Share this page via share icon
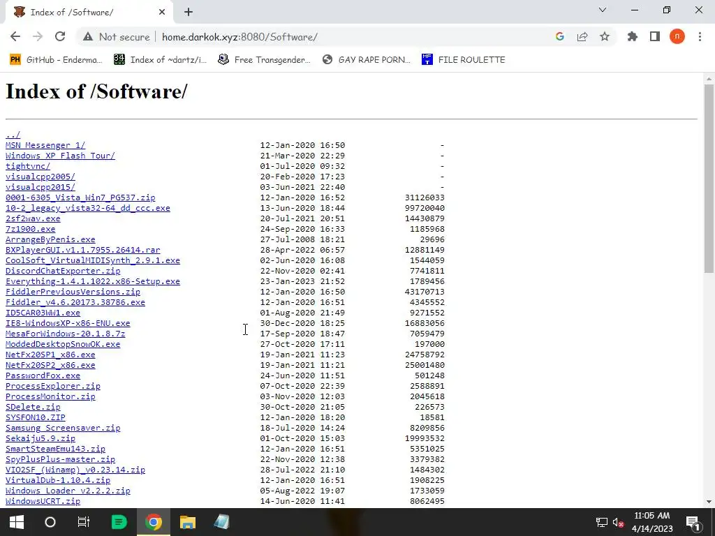This screenshot has height=536, width=715. (582, 36)
